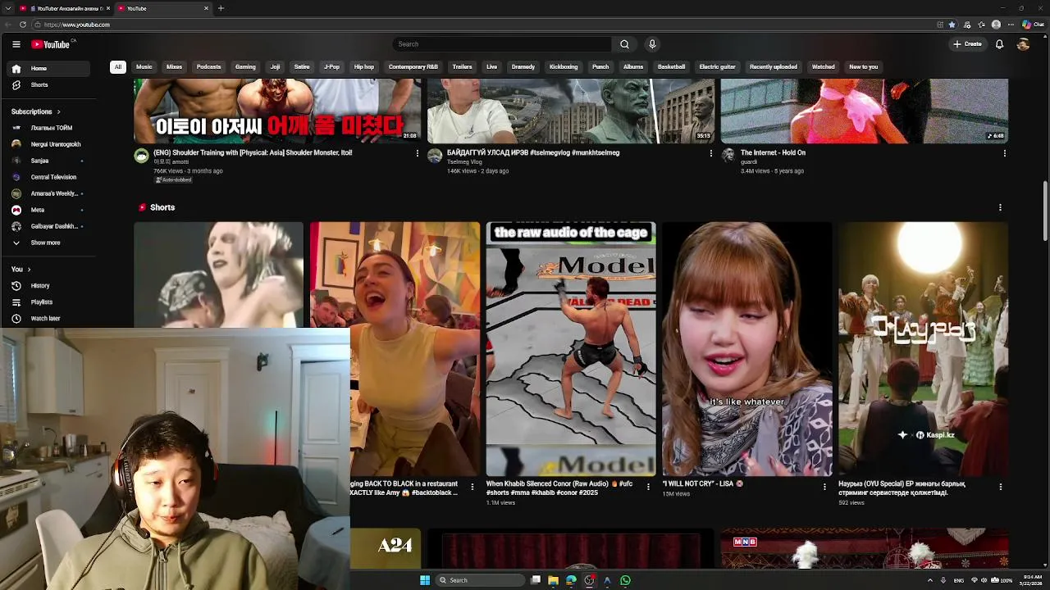Open the YouTube hamburger guide menu

pyautogui.click(x=16, y=44)
